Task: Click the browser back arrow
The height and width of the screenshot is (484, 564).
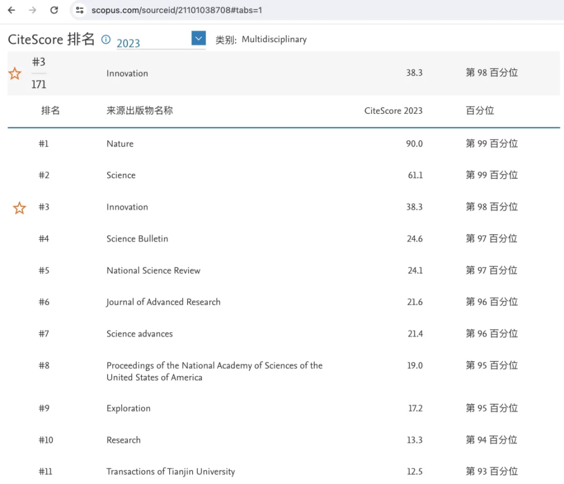Action: 11,10
